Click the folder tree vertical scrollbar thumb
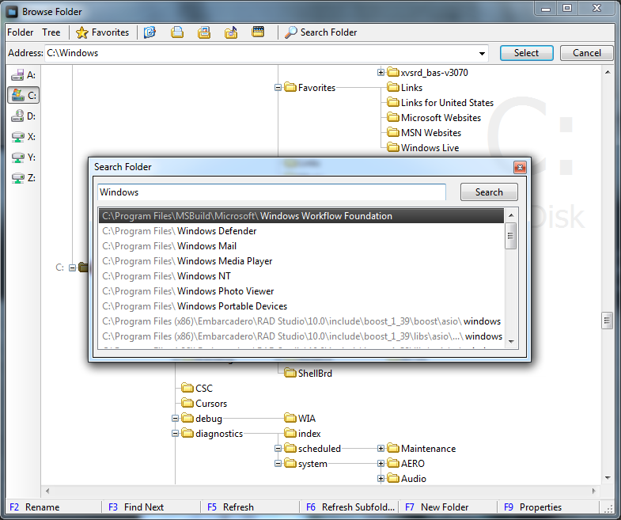 (607, 321)
